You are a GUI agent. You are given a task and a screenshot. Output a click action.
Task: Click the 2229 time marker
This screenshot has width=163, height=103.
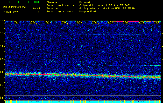coord(141,22)
